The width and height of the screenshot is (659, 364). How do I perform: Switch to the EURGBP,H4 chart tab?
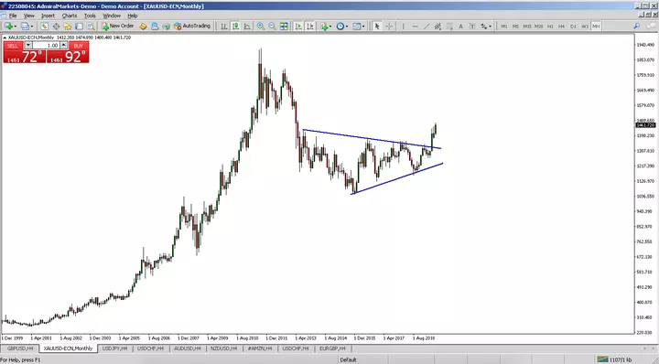pyautogui.click(x=332, y=348)
